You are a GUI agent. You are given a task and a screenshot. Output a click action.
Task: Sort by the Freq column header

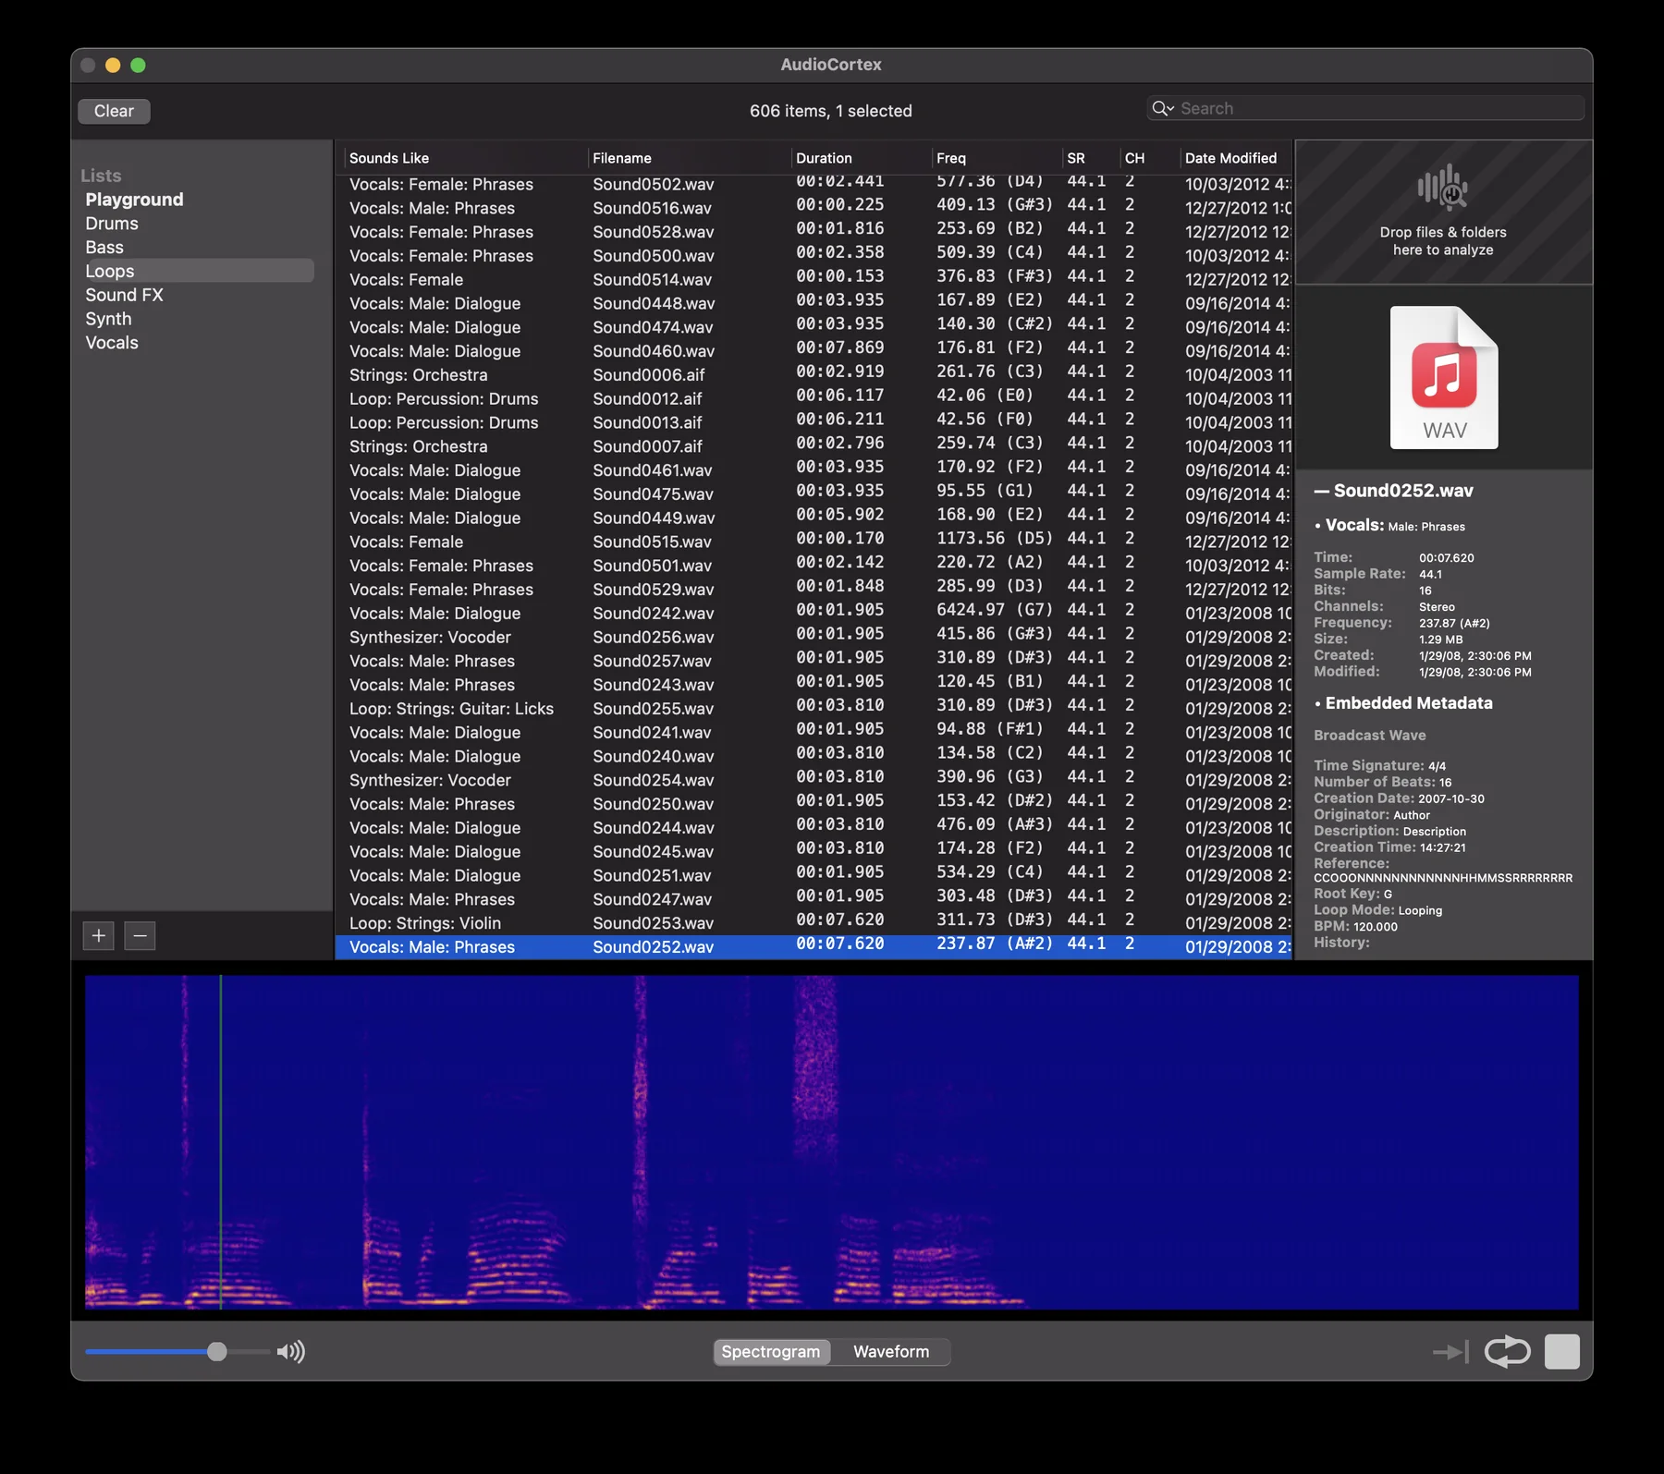click(x=997, y=158)
